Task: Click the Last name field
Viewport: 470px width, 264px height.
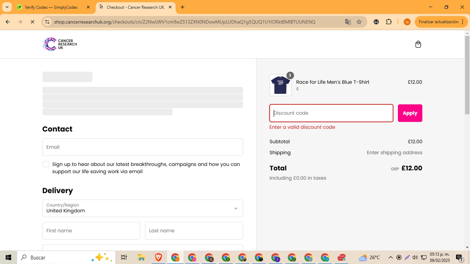Action: [x=194, y=231]
